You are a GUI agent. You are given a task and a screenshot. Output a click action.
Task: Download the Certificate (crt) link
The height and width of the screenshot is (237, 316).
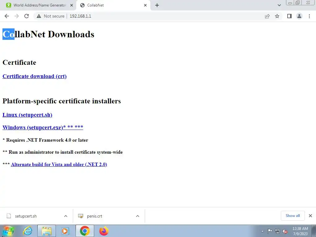click(35, 76)
